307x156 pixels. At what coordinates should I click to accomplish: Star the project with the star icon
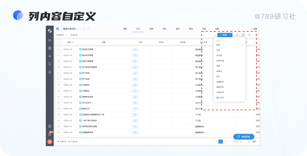tap(84, 29)
